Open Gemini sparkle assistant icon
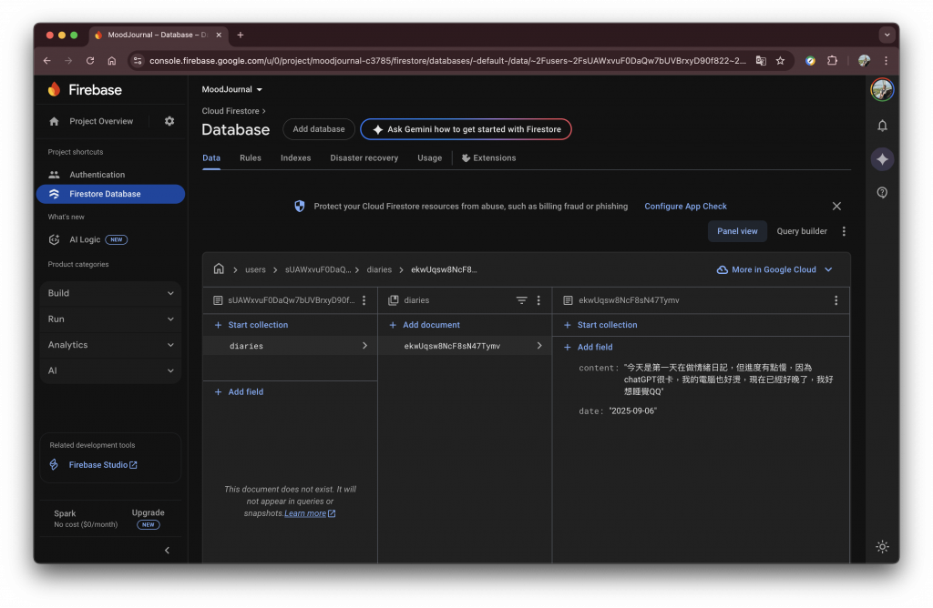Image resolution: width=933 pixels, height=608 pixels. (882, 159)
